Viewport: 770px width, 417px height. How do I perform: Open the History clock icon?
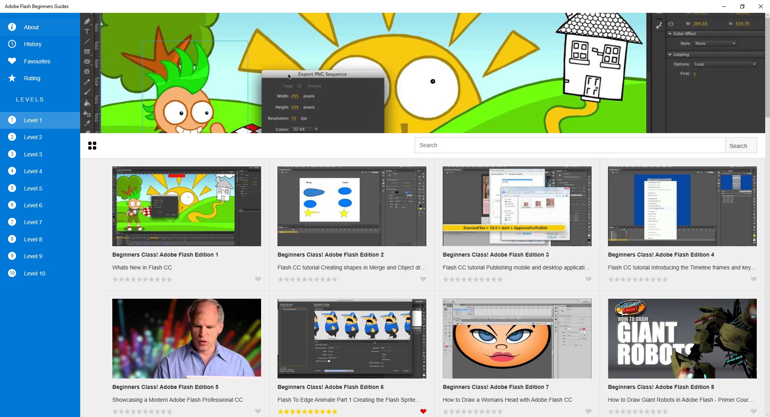(x=12, y=44)
